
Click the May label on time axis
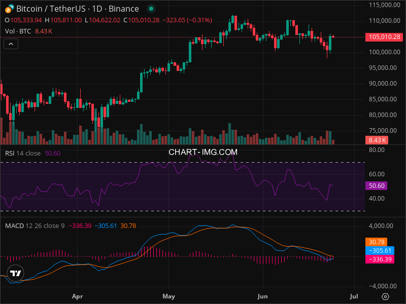(x=169, y=296)
